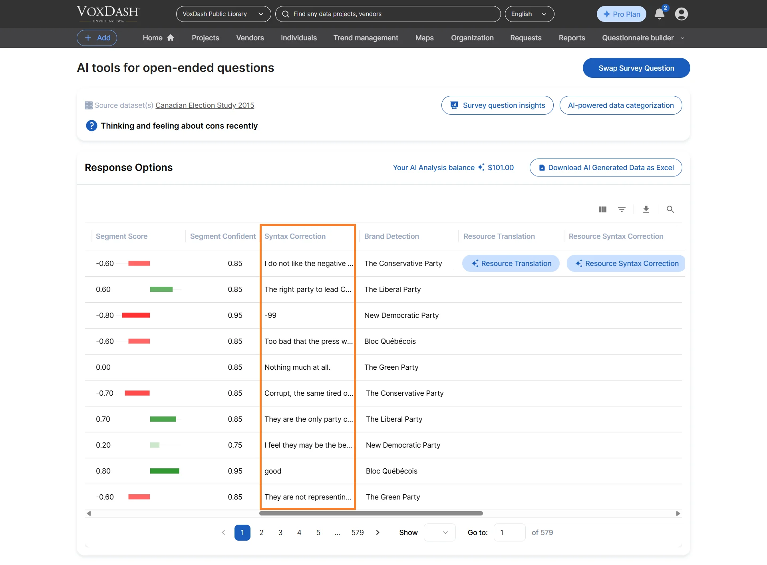
Task: Click the $101.00 AI Analysis balance
Action: (x=501, y=167)
